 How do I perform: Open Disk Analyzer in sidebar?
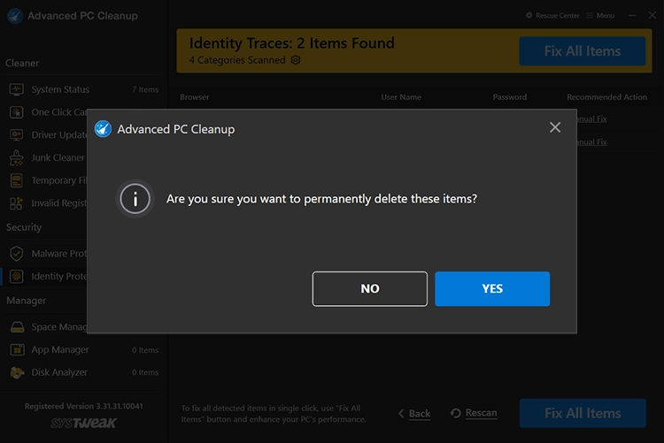coord(84,373)
